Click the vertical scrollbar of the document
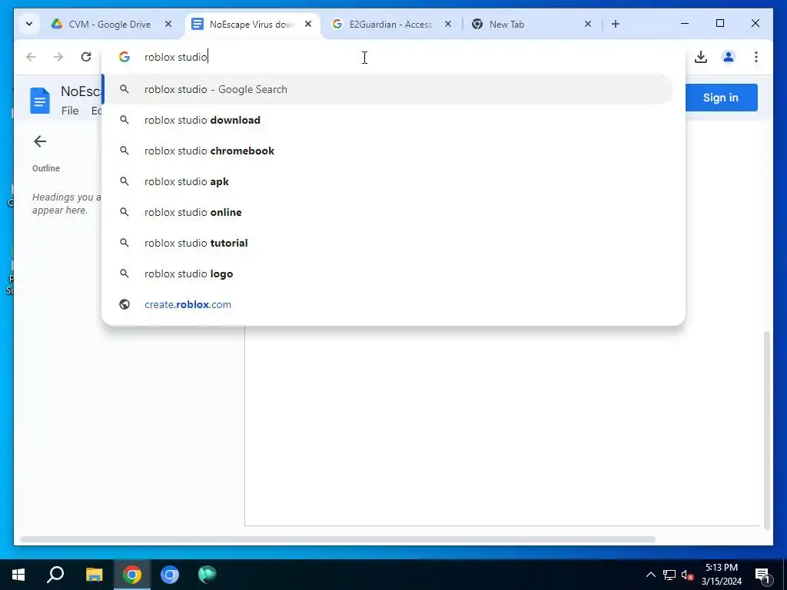The image size is (787, 590). [x=766, y=429]
